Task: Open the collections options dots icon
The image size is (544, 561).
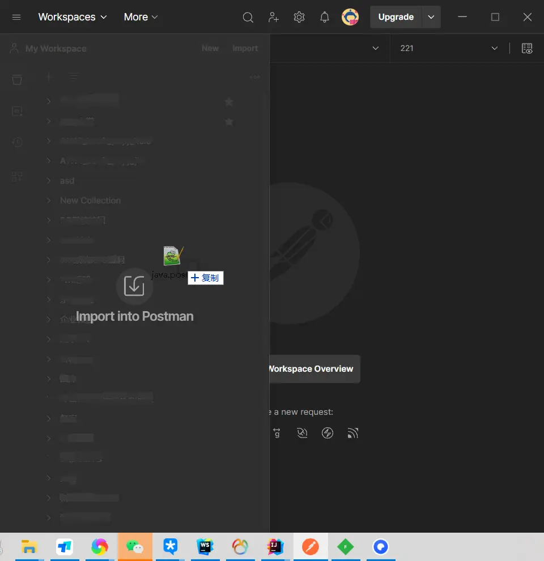Action: (255, 77)
